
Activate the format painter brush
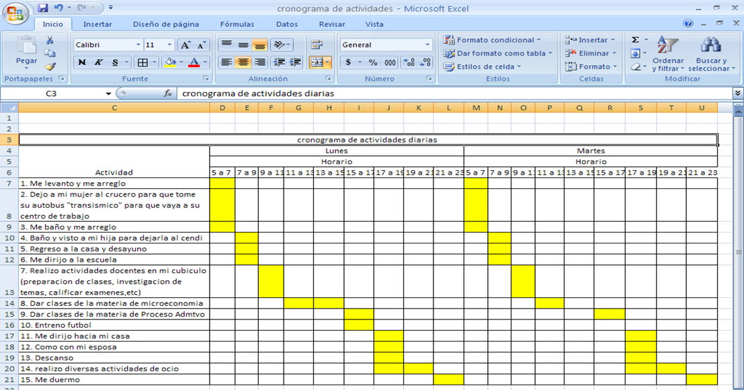[x=50, y=67]
